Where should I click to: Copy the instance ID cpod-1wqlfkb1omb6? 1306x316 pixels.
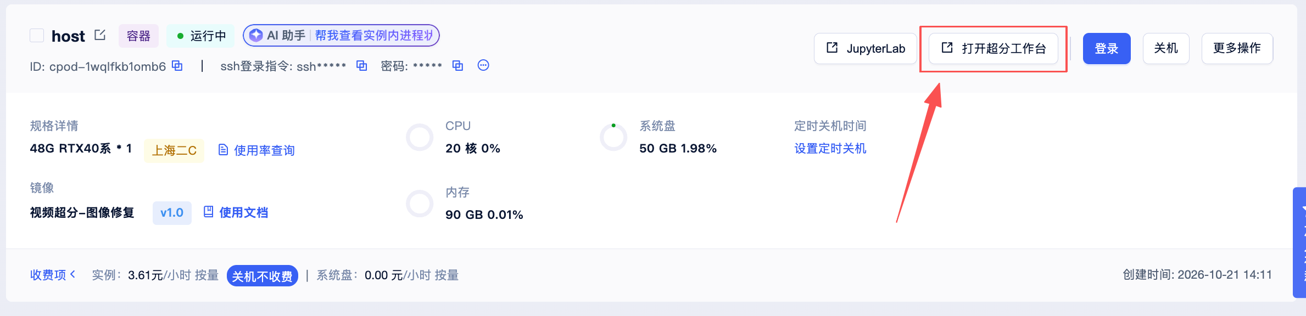pyautogui.click(x=177, y=66)
